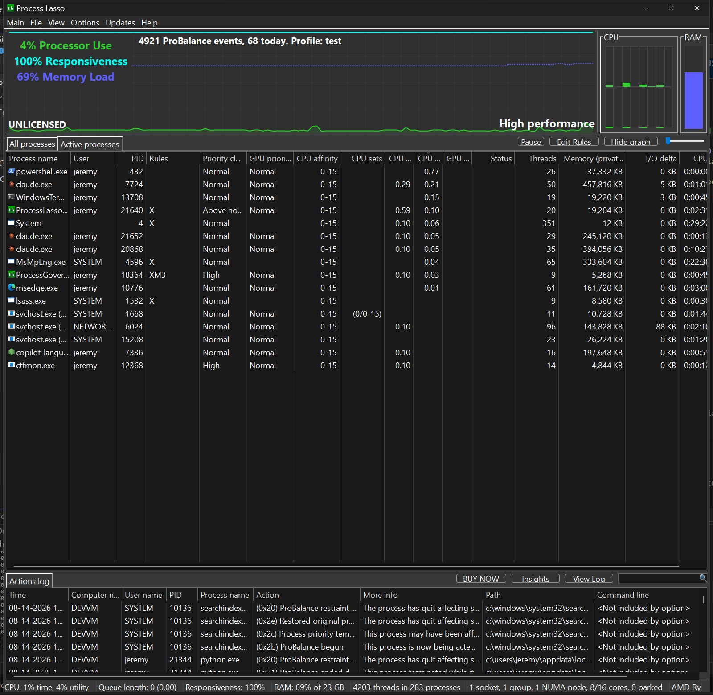Select the svchost.exe icon for PID 1668
This screenshot has width=713, height=695.
coord(12,313)
